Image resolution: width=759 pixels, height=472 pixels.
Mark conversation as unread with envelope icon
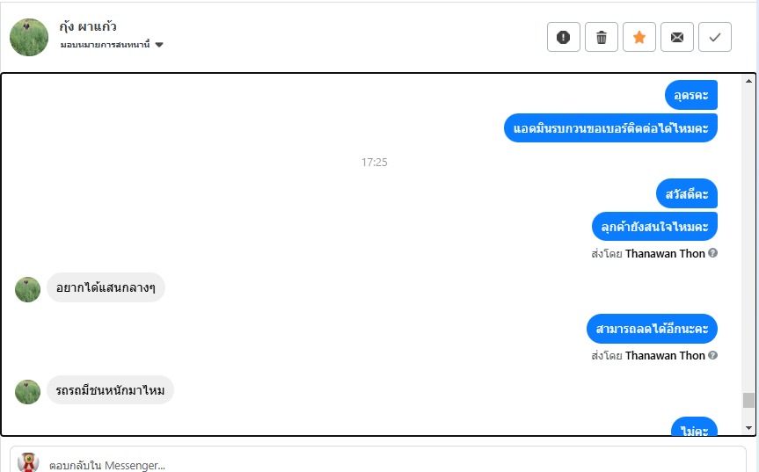click(676, 37)
